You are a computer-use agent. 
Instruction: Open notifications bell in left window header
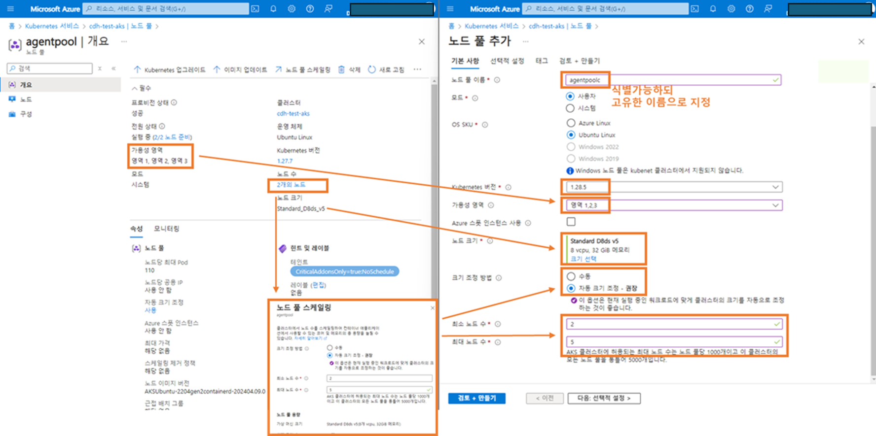coord(273,9)
